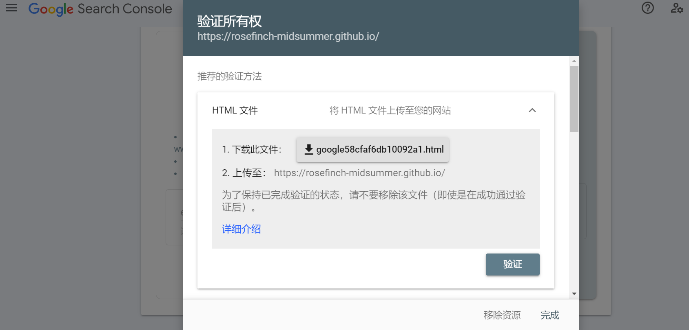Image resolution: width=689 pixels, height=330 pixels.
Task: Click the HTML 文件 method title
Action: (x=235, y=110)
